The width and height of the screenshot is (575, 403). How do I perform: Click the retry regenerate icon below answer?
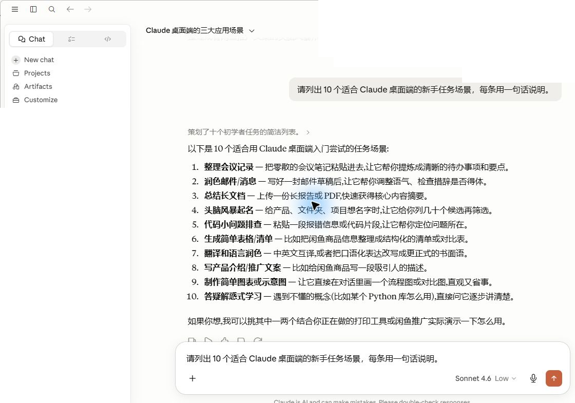tap(258, 340)
